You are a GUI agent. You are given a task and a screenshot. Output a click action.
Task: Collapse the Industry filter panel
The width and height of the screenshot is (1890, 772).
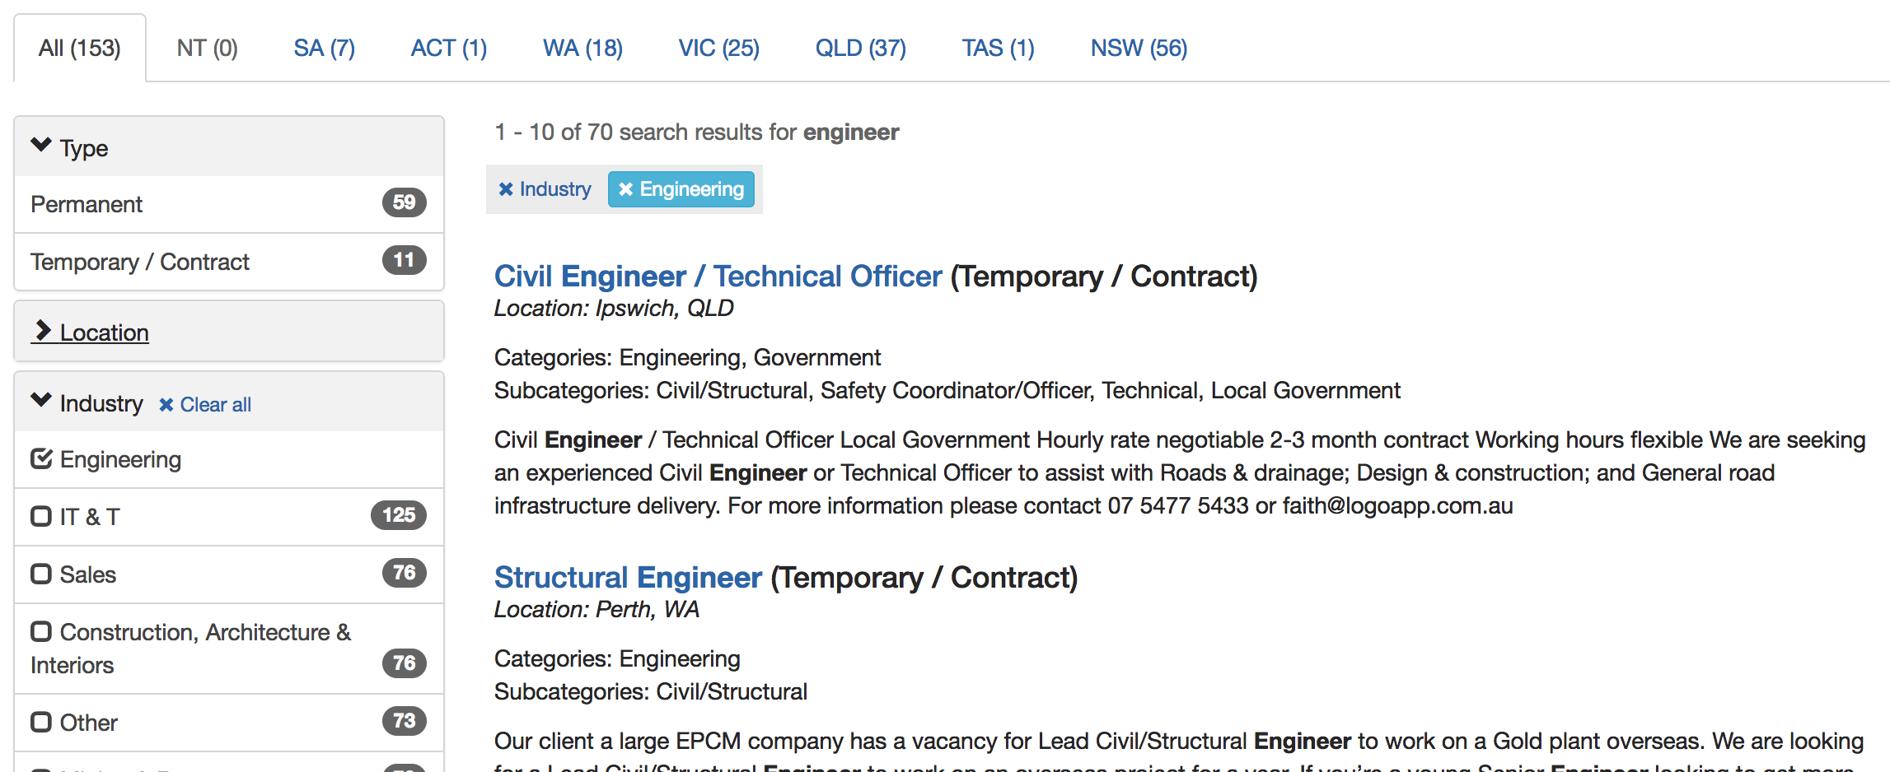(41, 402)
